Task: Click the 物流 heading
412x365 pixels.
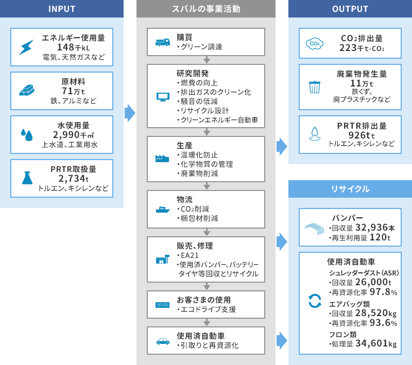Action: [x=184, y=199]
